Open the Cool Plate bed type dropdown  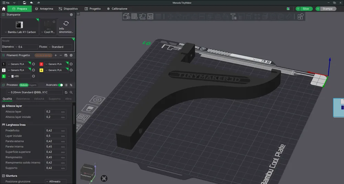(48, 32)
